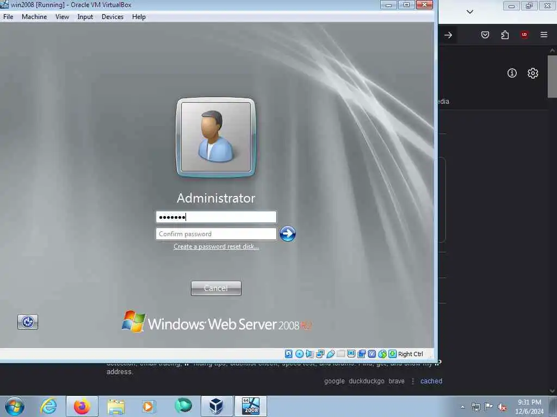The image size is (557, 417).
Task: Open the Action Center flag tray icon
Action: pyautogui.click(x=489, y=407)
